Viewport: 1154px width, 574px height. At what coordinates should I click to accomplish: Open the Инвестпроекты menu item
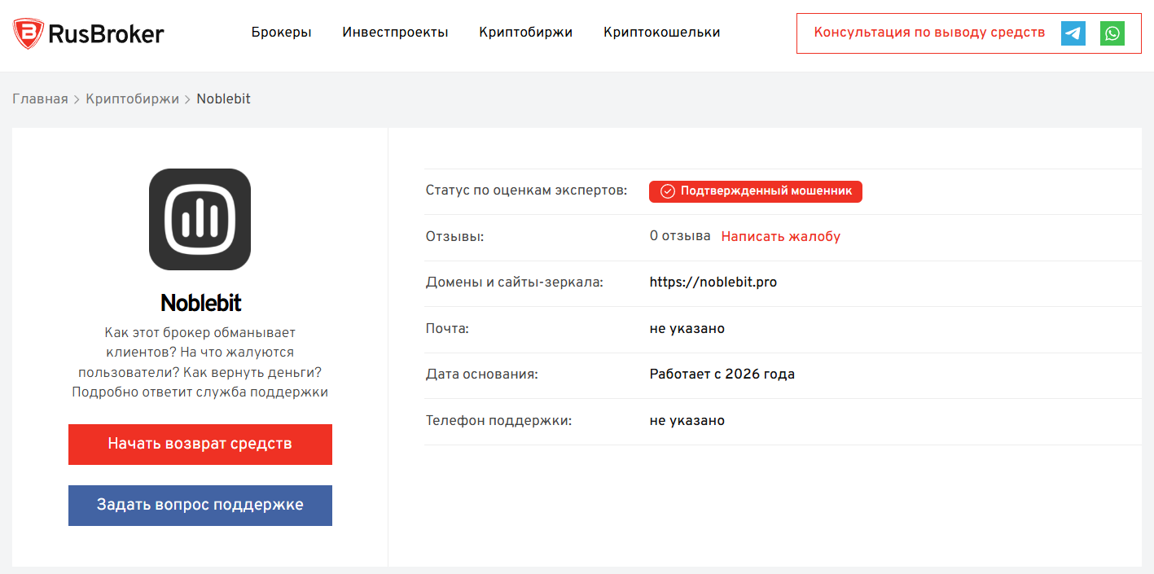395,33
